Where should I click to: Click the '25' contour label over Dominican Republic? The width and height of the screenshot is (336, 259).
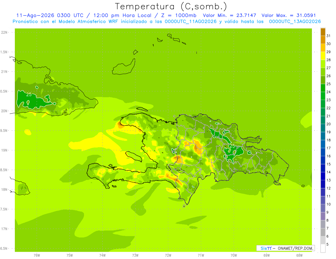coord(232,146)
